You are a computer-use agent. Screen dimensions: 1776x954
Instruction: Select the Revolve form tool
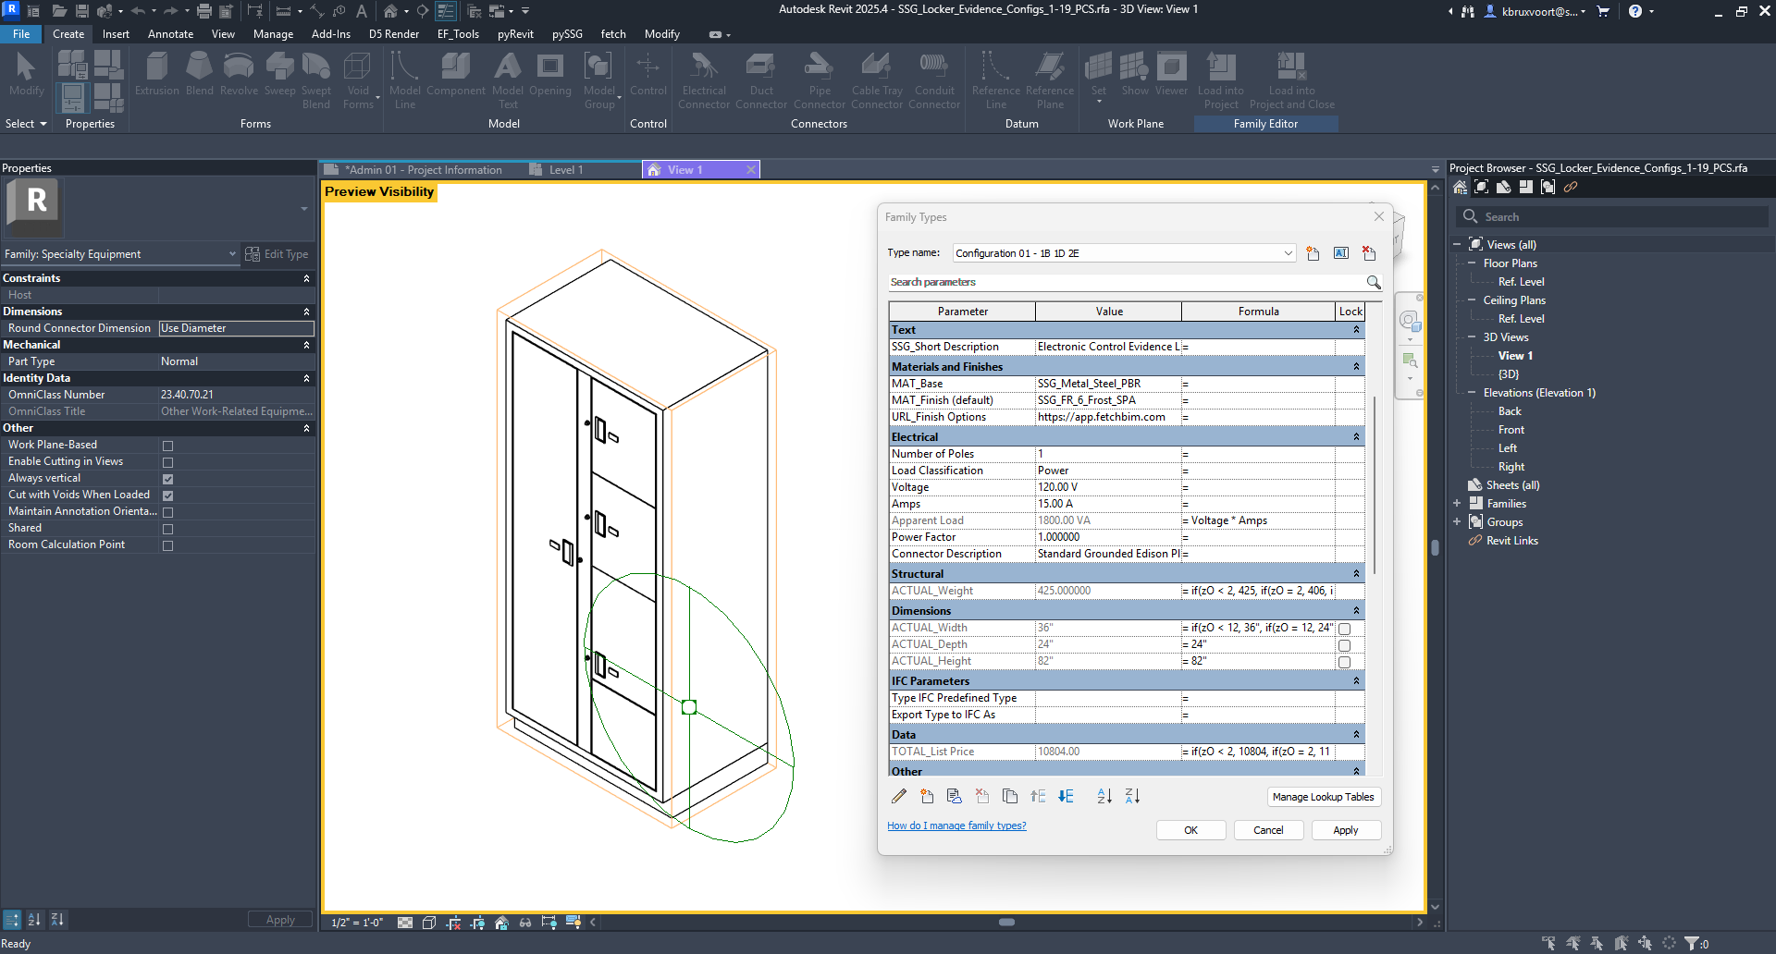(239, 74)
